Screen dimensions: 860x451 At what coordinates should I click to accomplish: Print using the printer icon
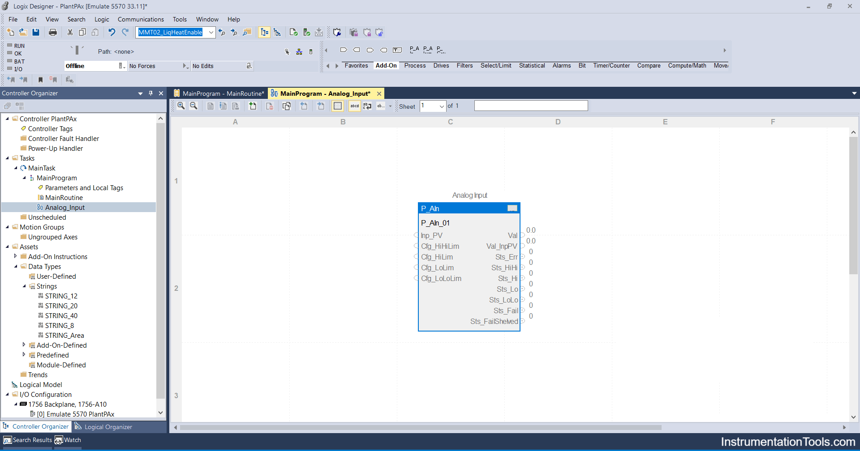click(53, 32)
